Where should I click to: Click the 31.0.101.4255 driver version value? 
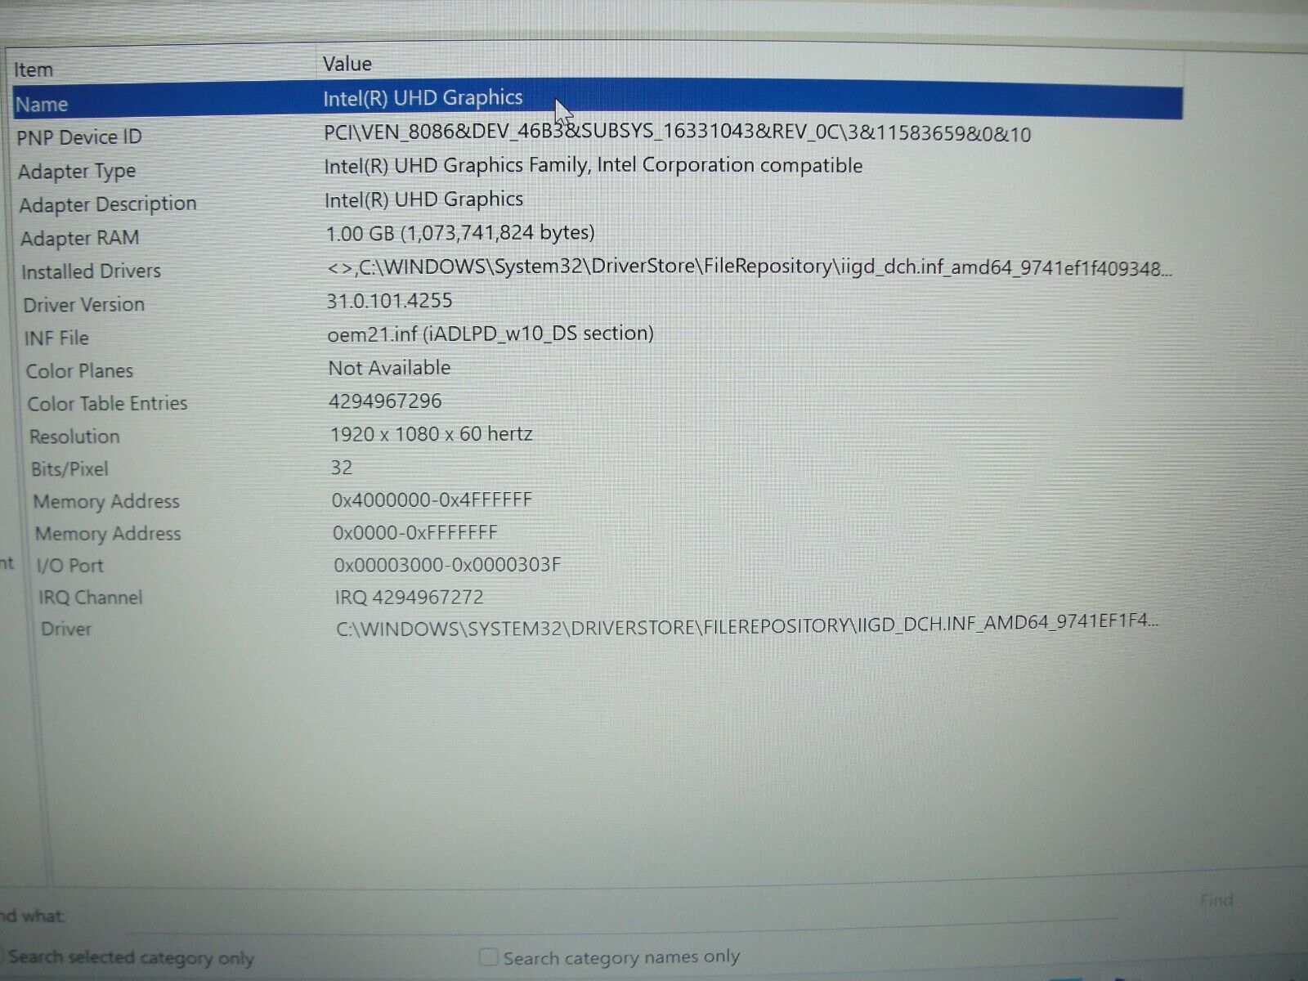390,301
